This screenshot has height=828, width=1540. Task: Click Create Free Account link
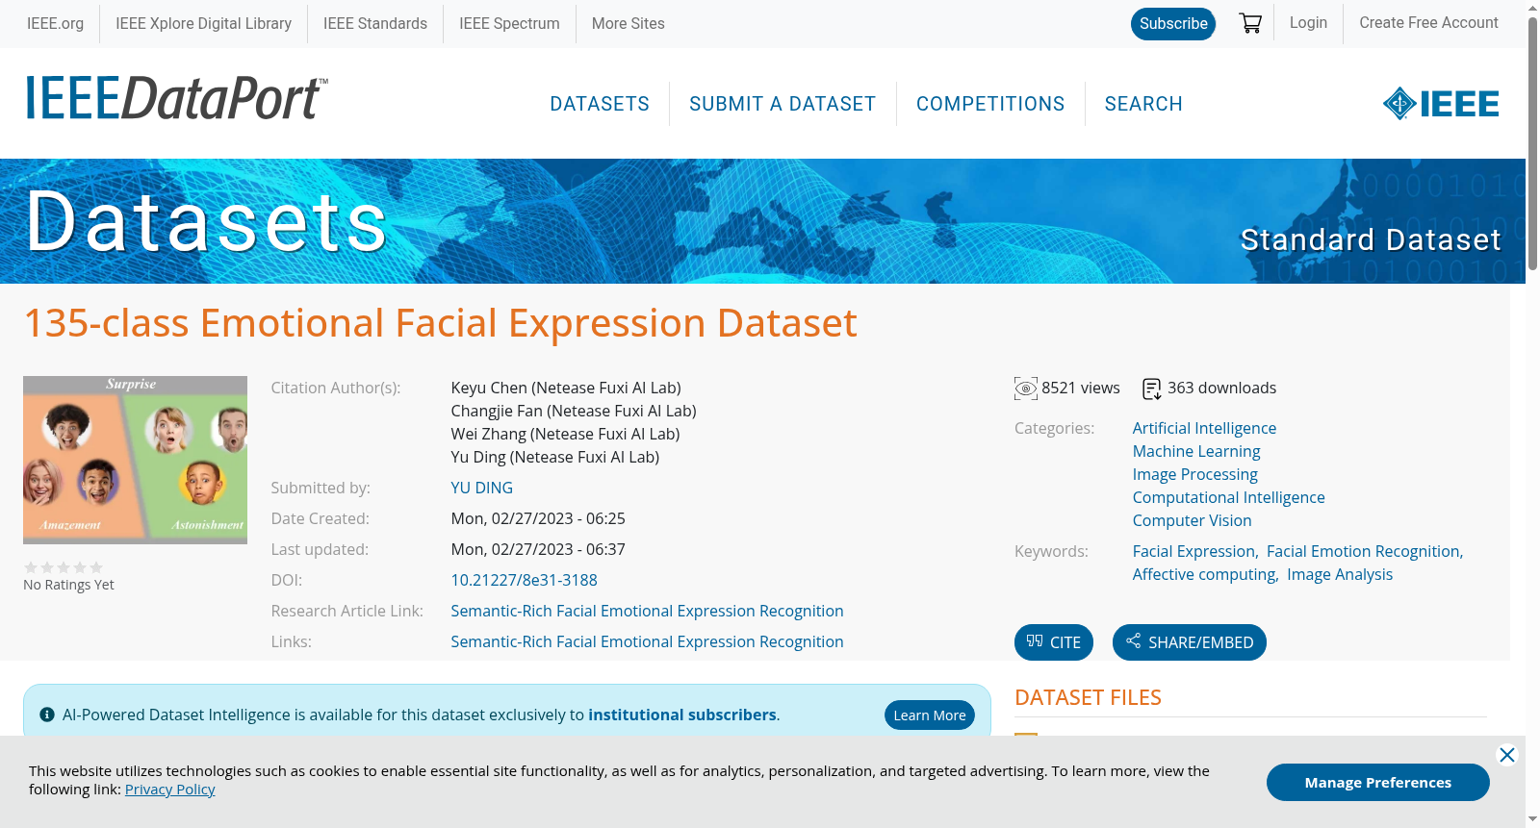1428,22
